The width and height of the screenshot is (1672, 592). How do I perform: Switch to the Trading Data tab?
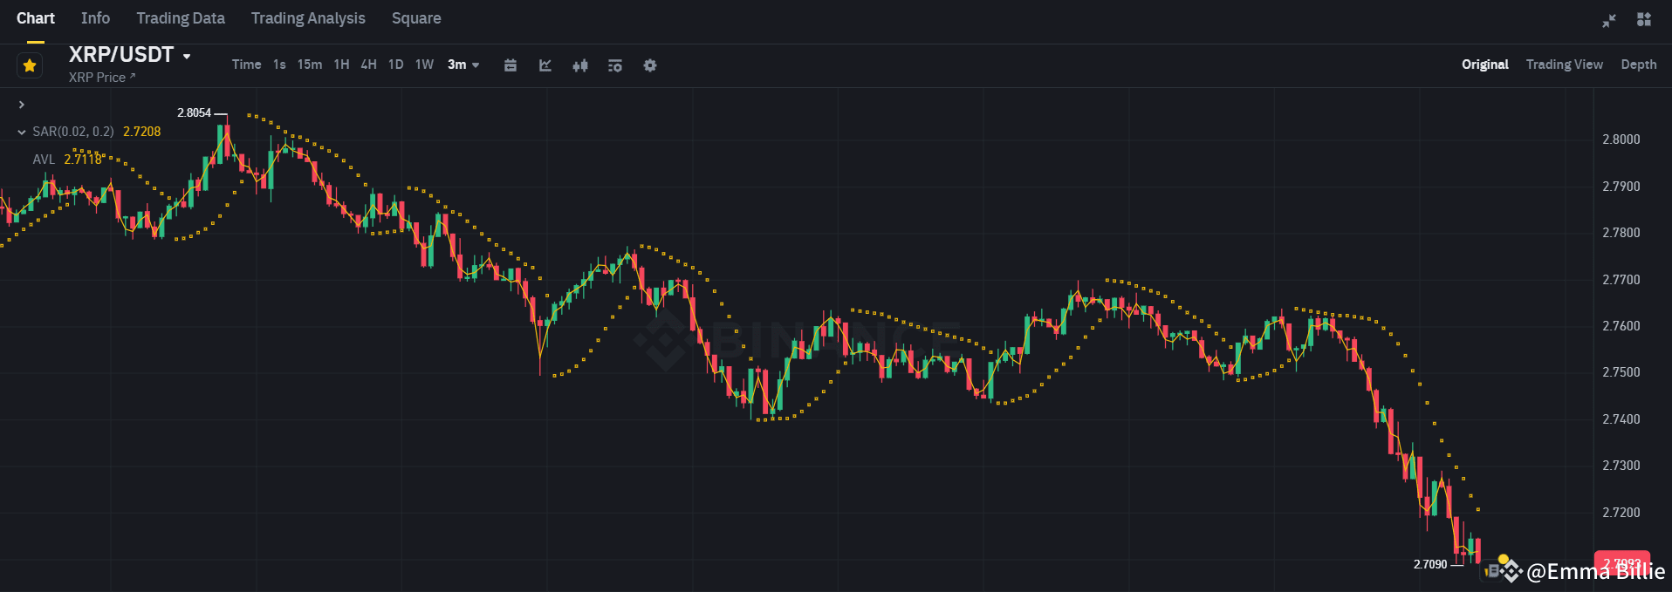[181, 17]
